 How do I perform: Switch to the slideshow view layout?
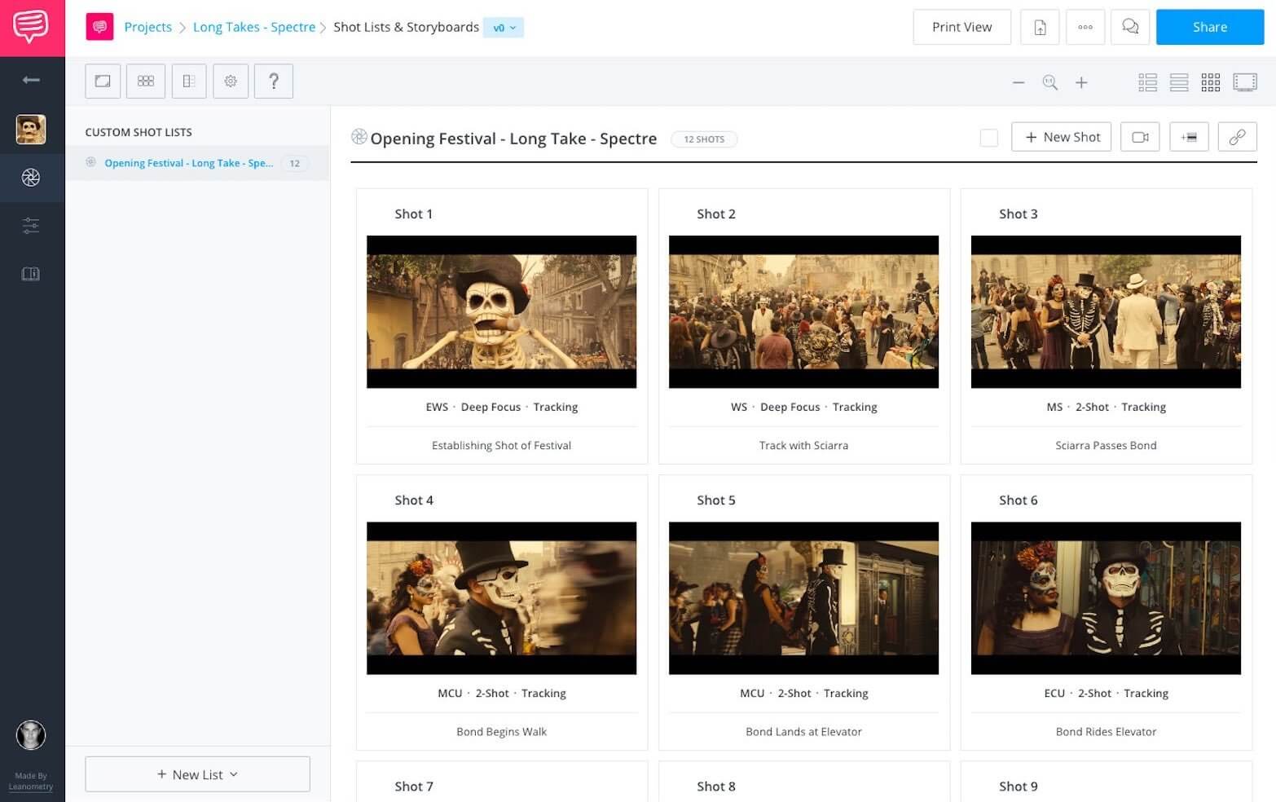tap(1244, 82)
